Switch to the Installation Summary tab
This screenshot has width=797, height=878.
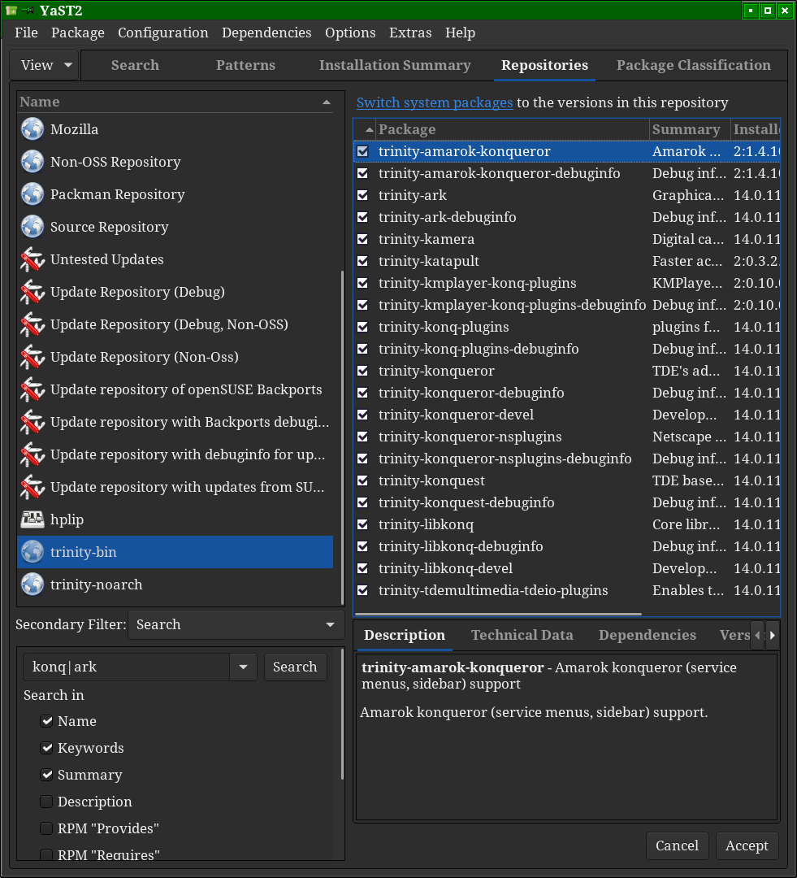(x=395, y=65)
